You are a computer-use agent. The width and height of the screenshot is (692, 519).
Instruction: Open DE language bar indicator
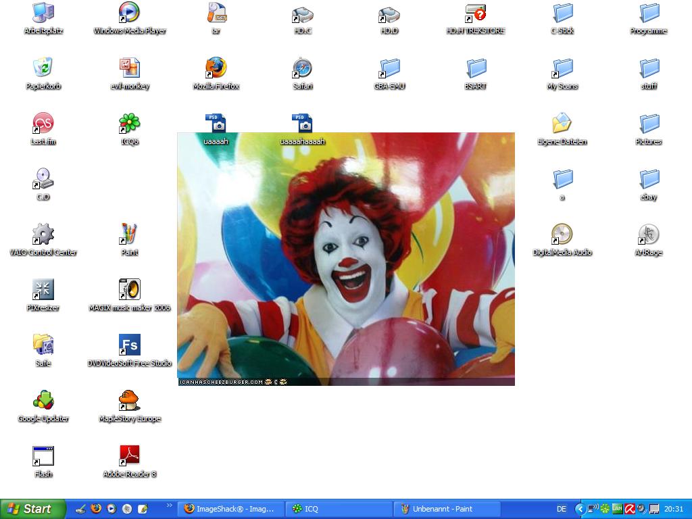coord(562,509)
